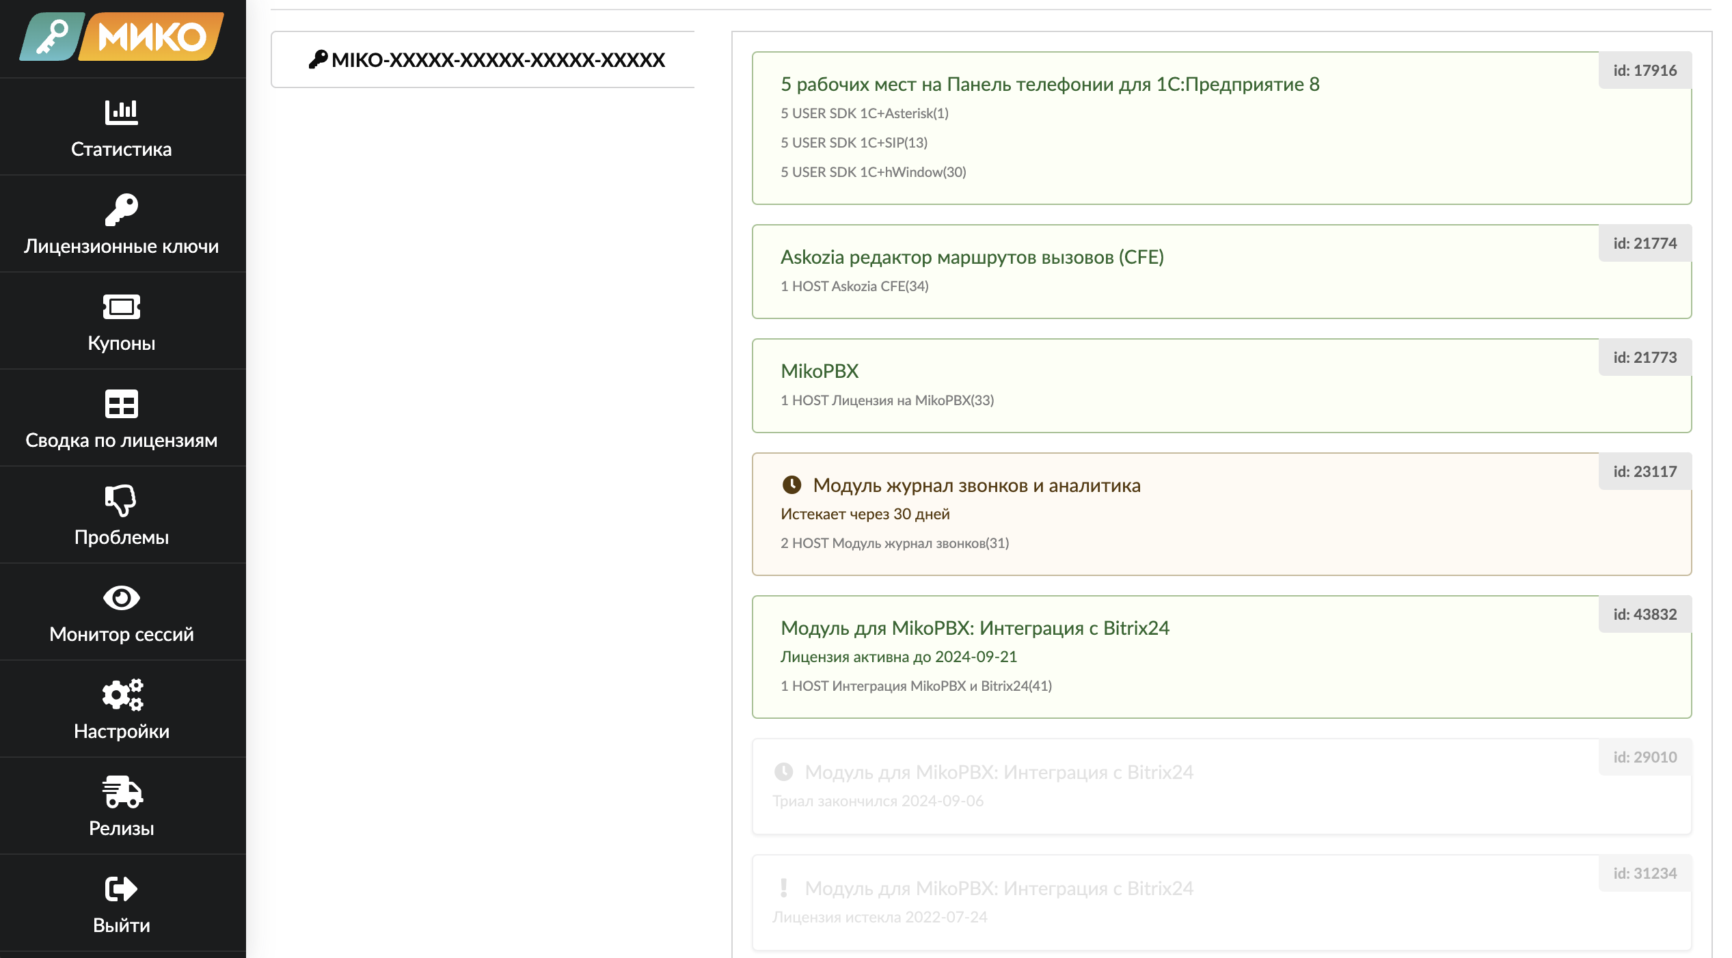Open the expired Bitrix24 module title, id 31234

(x=999, y=888)
